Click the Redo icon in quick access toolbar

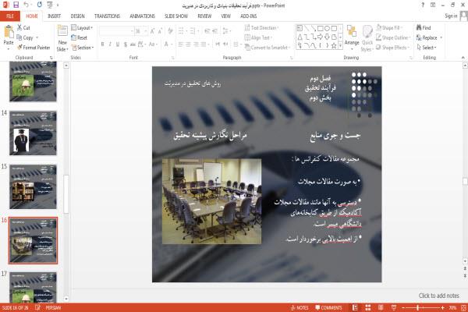(40, 5)
